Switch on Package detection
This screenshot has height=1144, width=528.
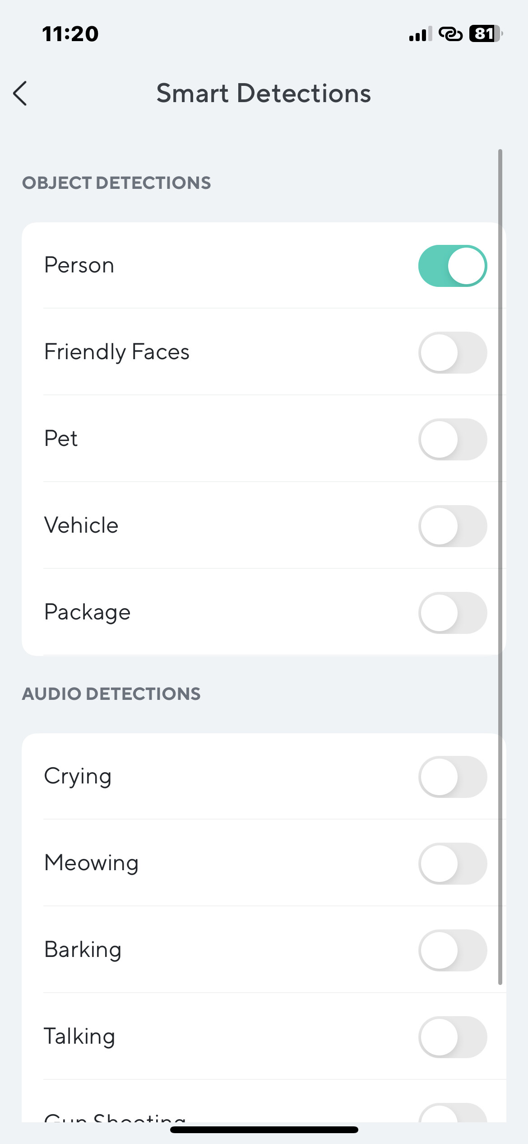(452, 613)
